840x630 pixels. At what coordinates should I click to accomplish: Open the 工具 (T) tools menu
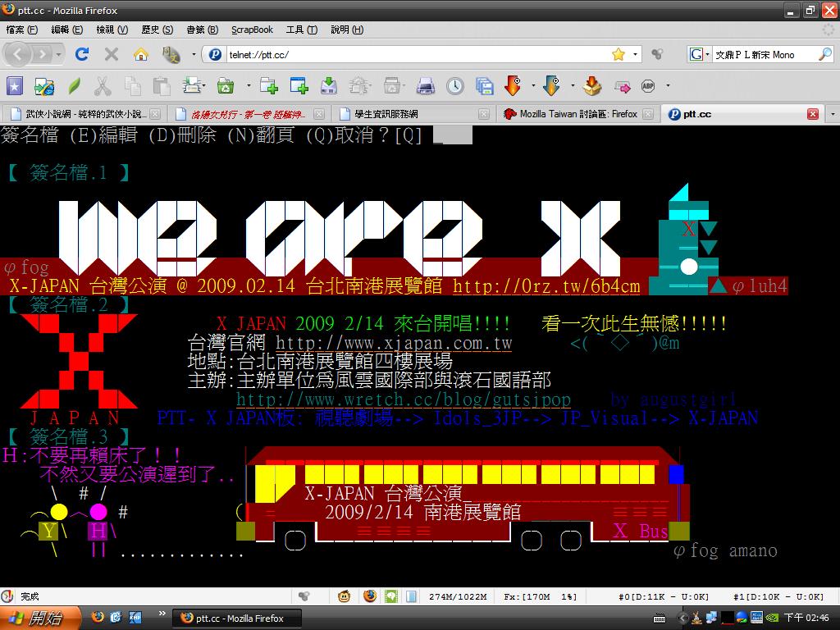301,30
